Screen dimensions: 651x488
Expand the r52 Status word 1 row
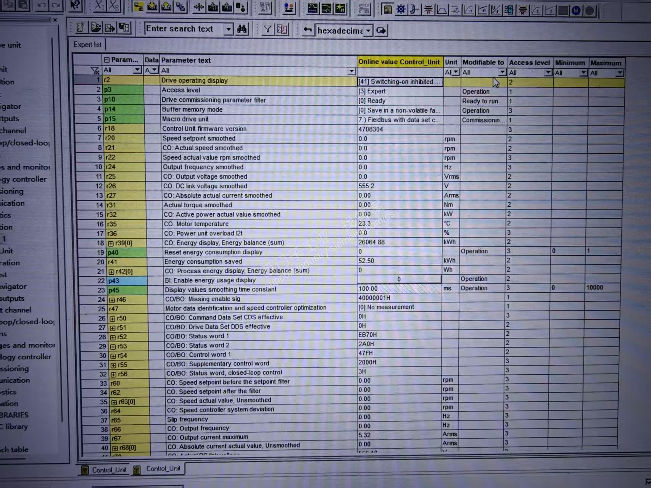(113, 337)
